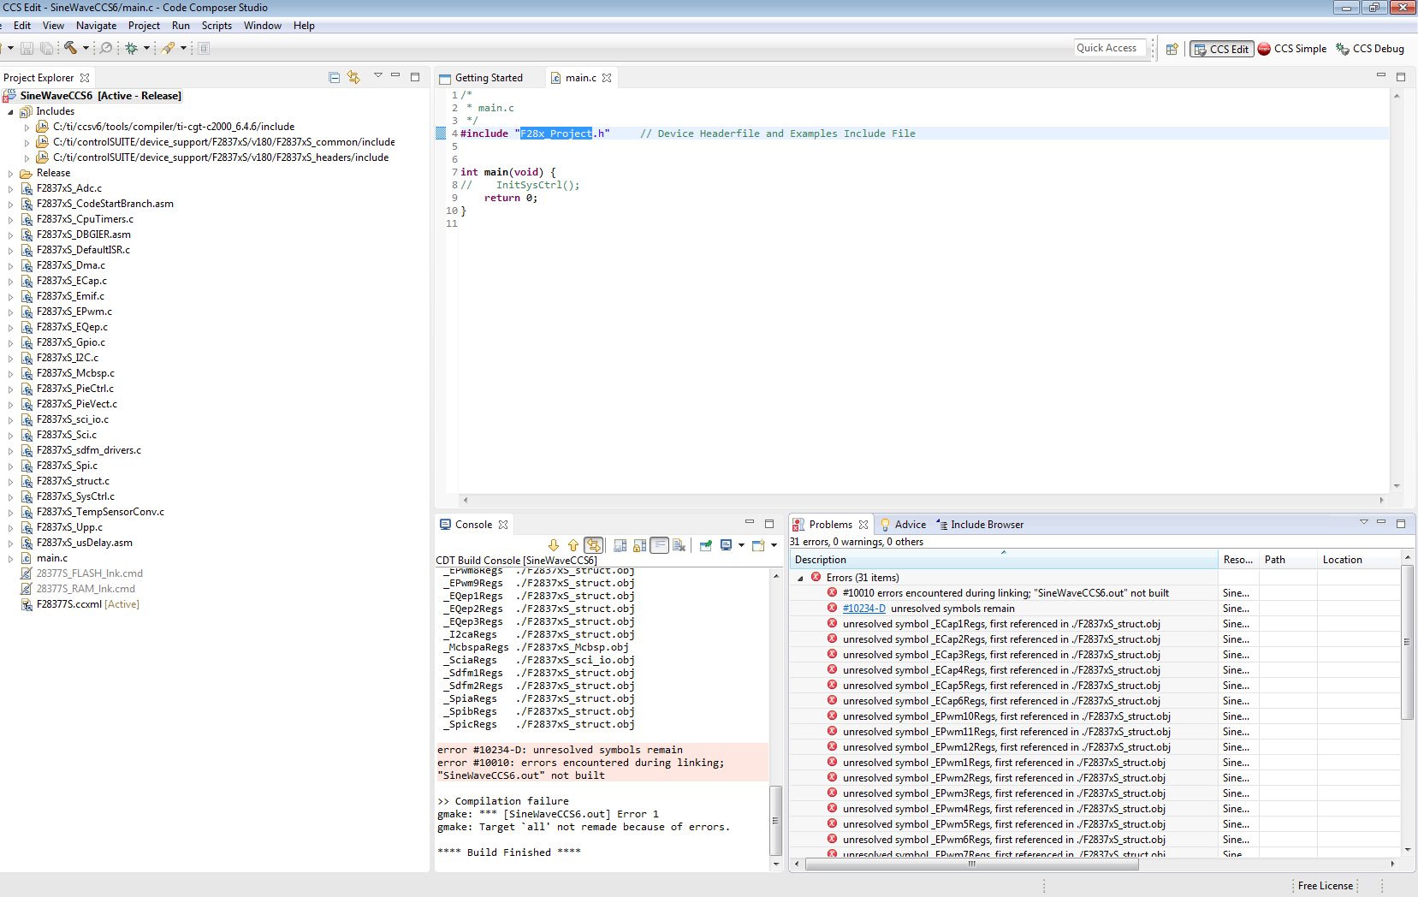Click in the Quick Access field
Image resolution: width=1418 pixels, height=897 pixels.
pos(1109,48)
